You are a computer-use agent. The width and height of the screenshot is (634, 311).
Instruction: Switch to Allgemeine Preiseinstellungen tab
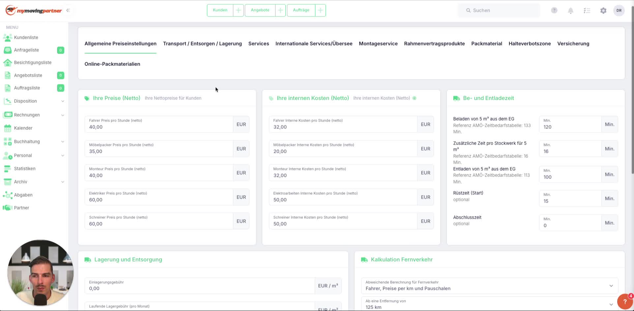[x=120, y=43]
